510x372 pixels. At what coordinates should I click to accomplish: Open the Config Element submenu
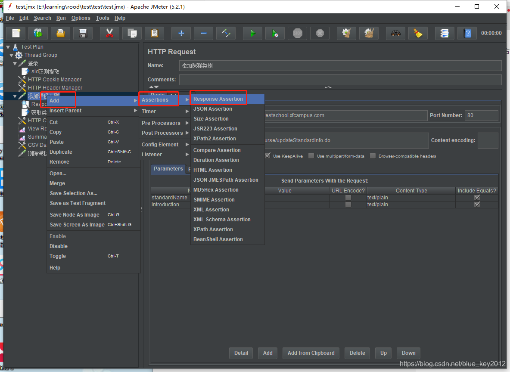165,144
